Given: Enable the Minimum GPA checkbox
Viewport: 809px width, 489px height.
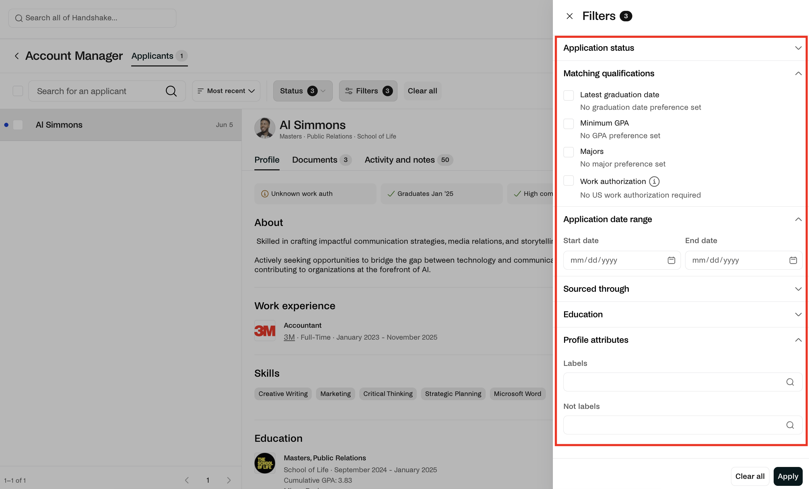Looking at the screenshot, I should (x=569, y=123).
